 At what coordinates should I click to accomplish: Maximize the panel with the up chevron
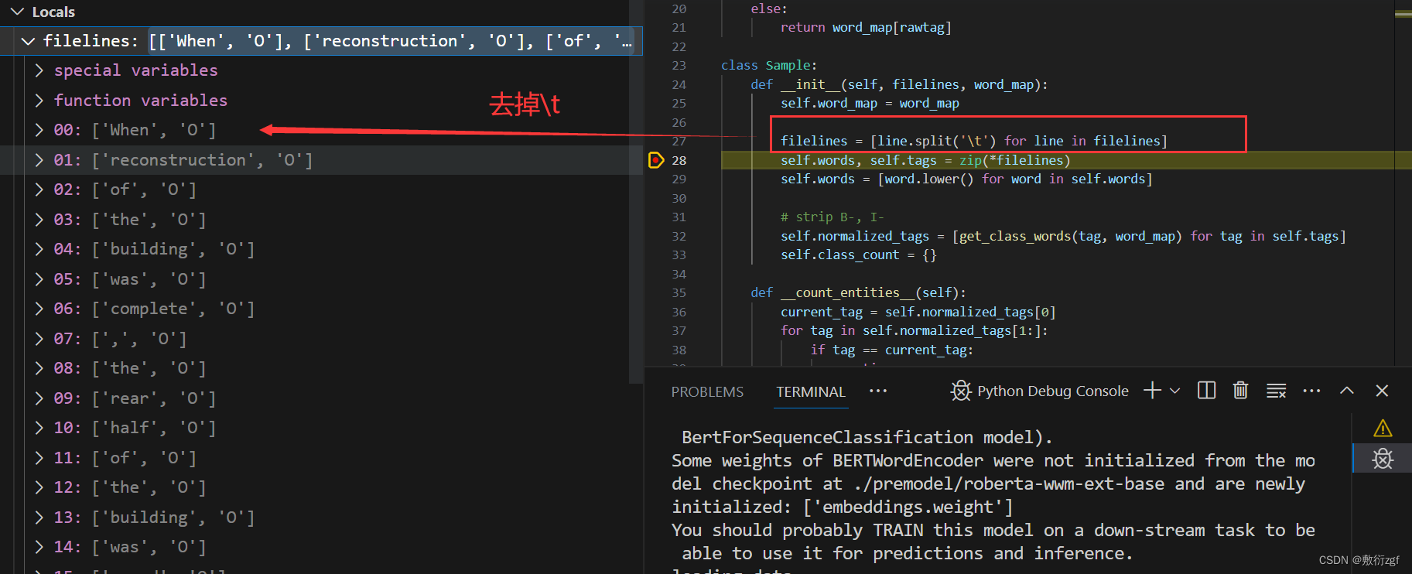(x=1347, y=391)
